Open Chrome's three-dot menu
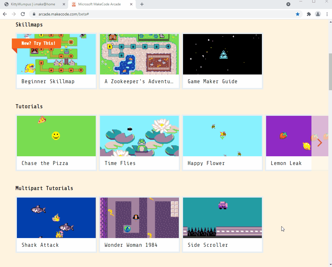The image size is (332, 267). coord(327,14)
